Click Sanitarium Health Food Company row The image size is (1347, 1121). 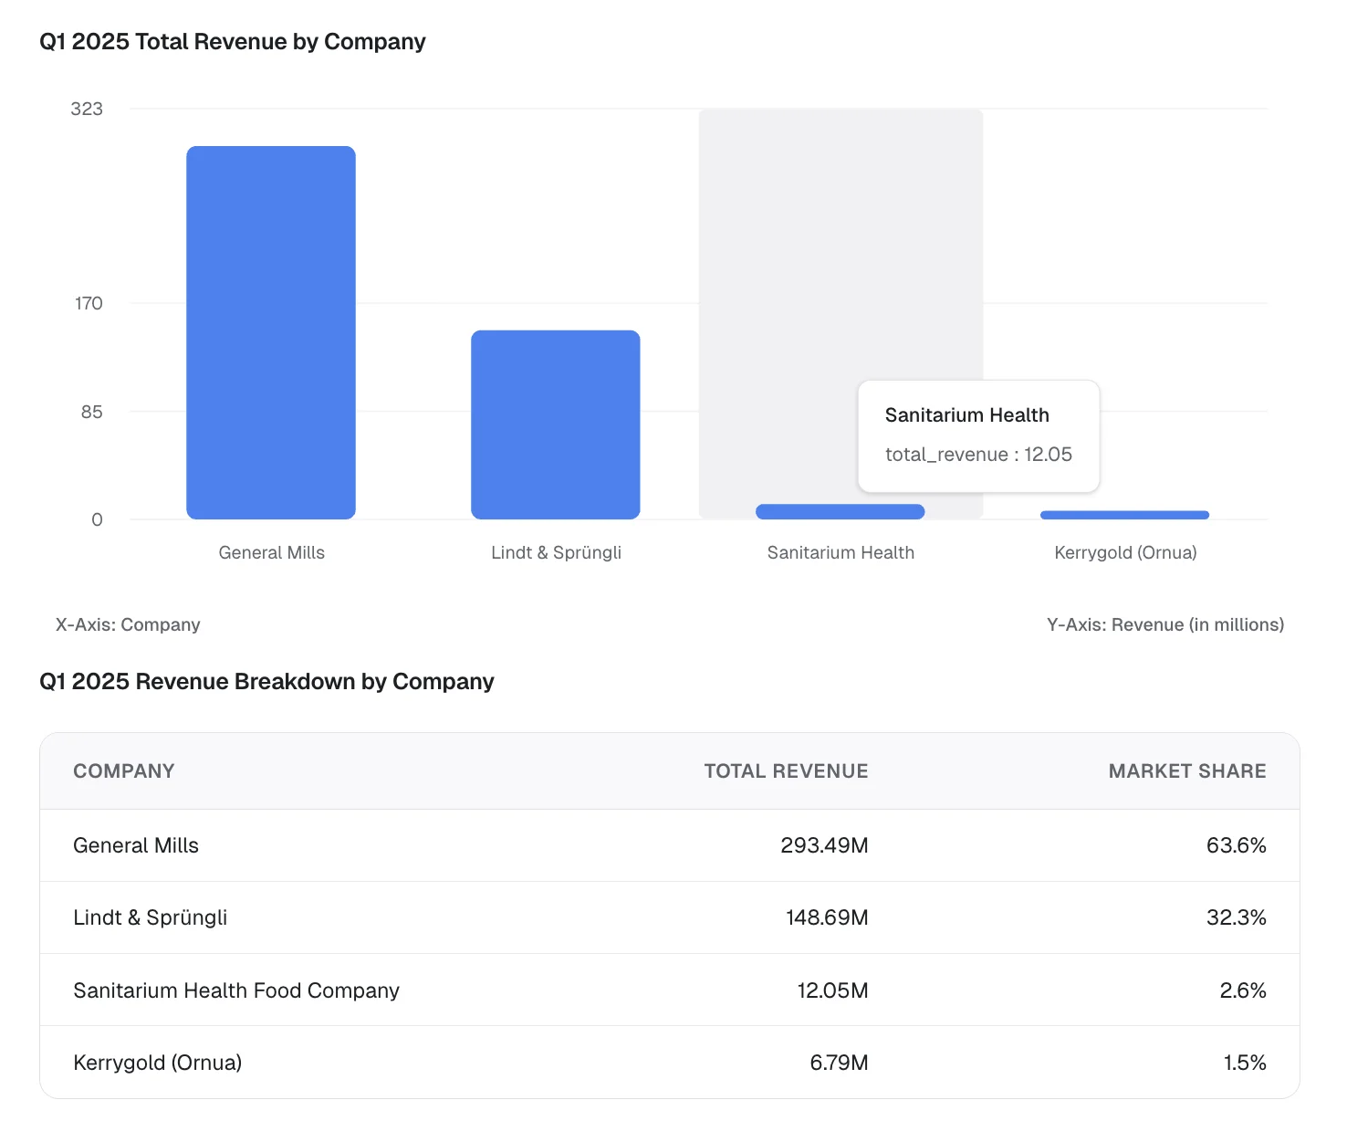[236, 990]
